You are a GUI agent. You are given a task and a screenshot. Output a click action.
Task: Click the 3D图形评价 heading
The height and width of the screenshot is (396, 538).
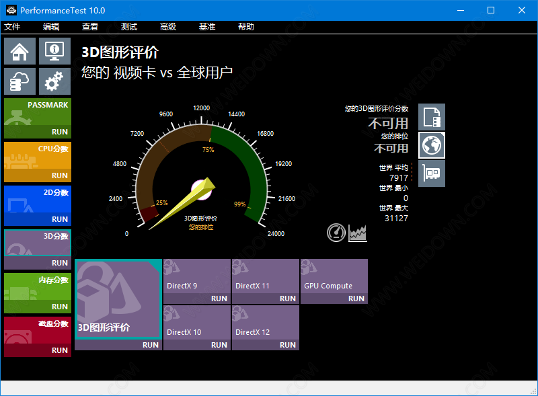tap(120, 52)
